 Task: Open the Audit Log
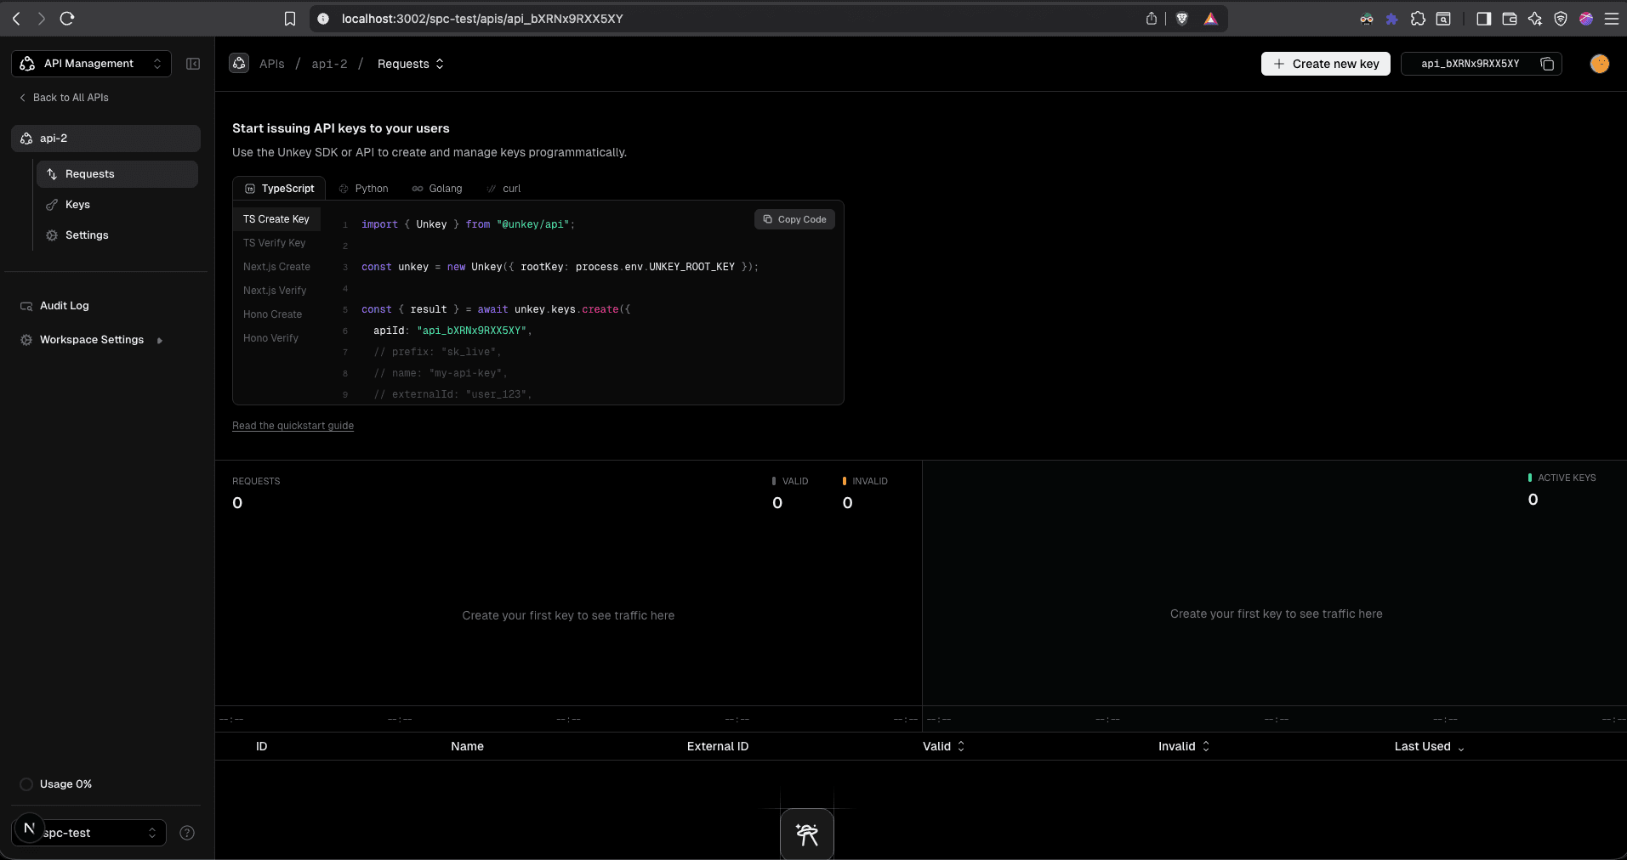pyautogui.click(x=64, y=305)
